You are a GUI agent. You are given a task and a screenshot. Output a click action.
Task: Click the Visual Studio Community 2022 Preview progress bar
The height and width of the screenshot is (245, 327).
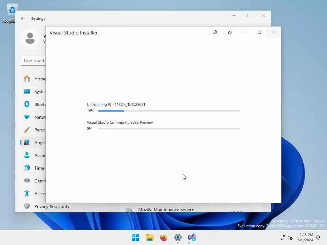click(x=169, y=129)
